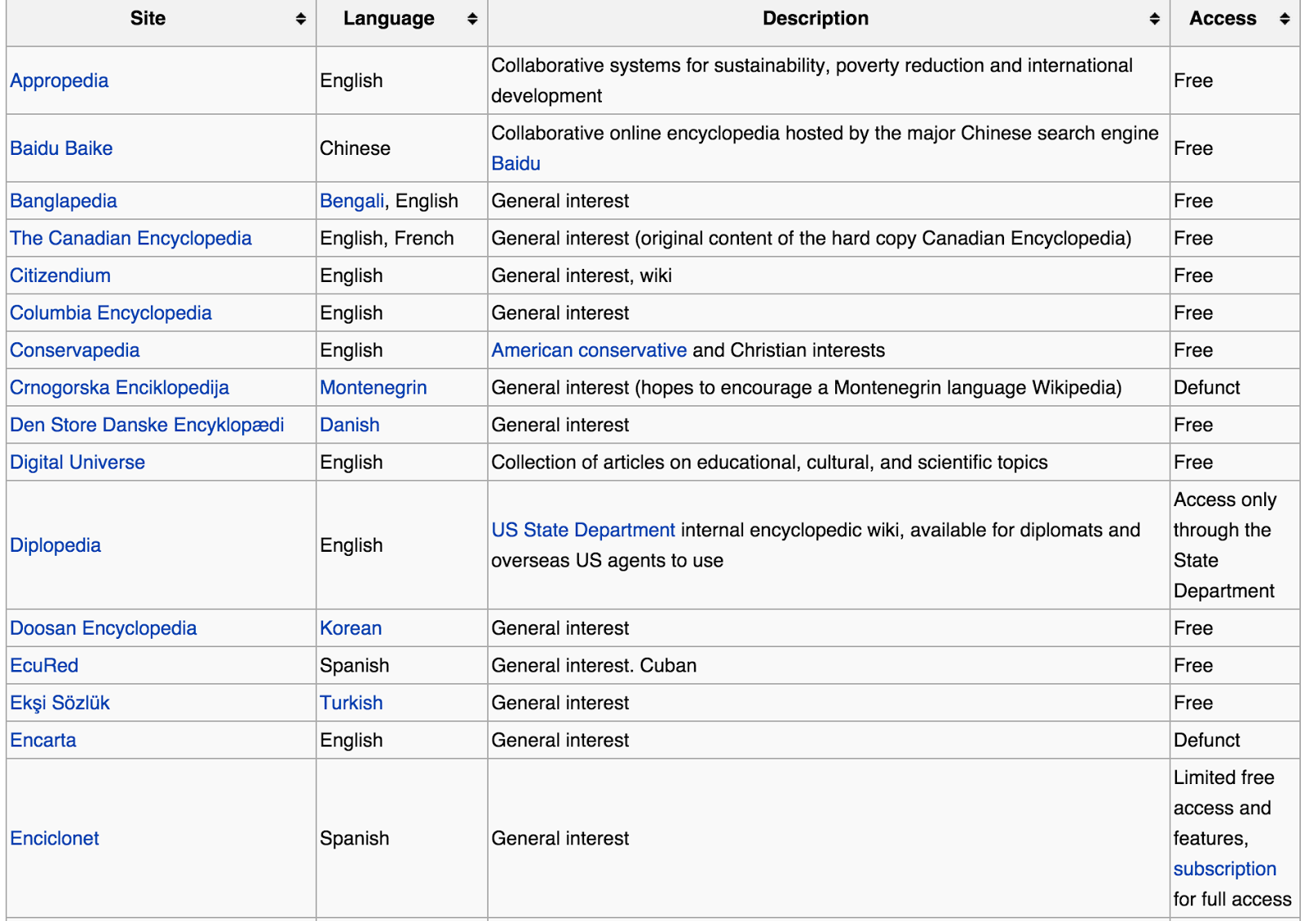Open the Citizendium article

pos(60,275)
